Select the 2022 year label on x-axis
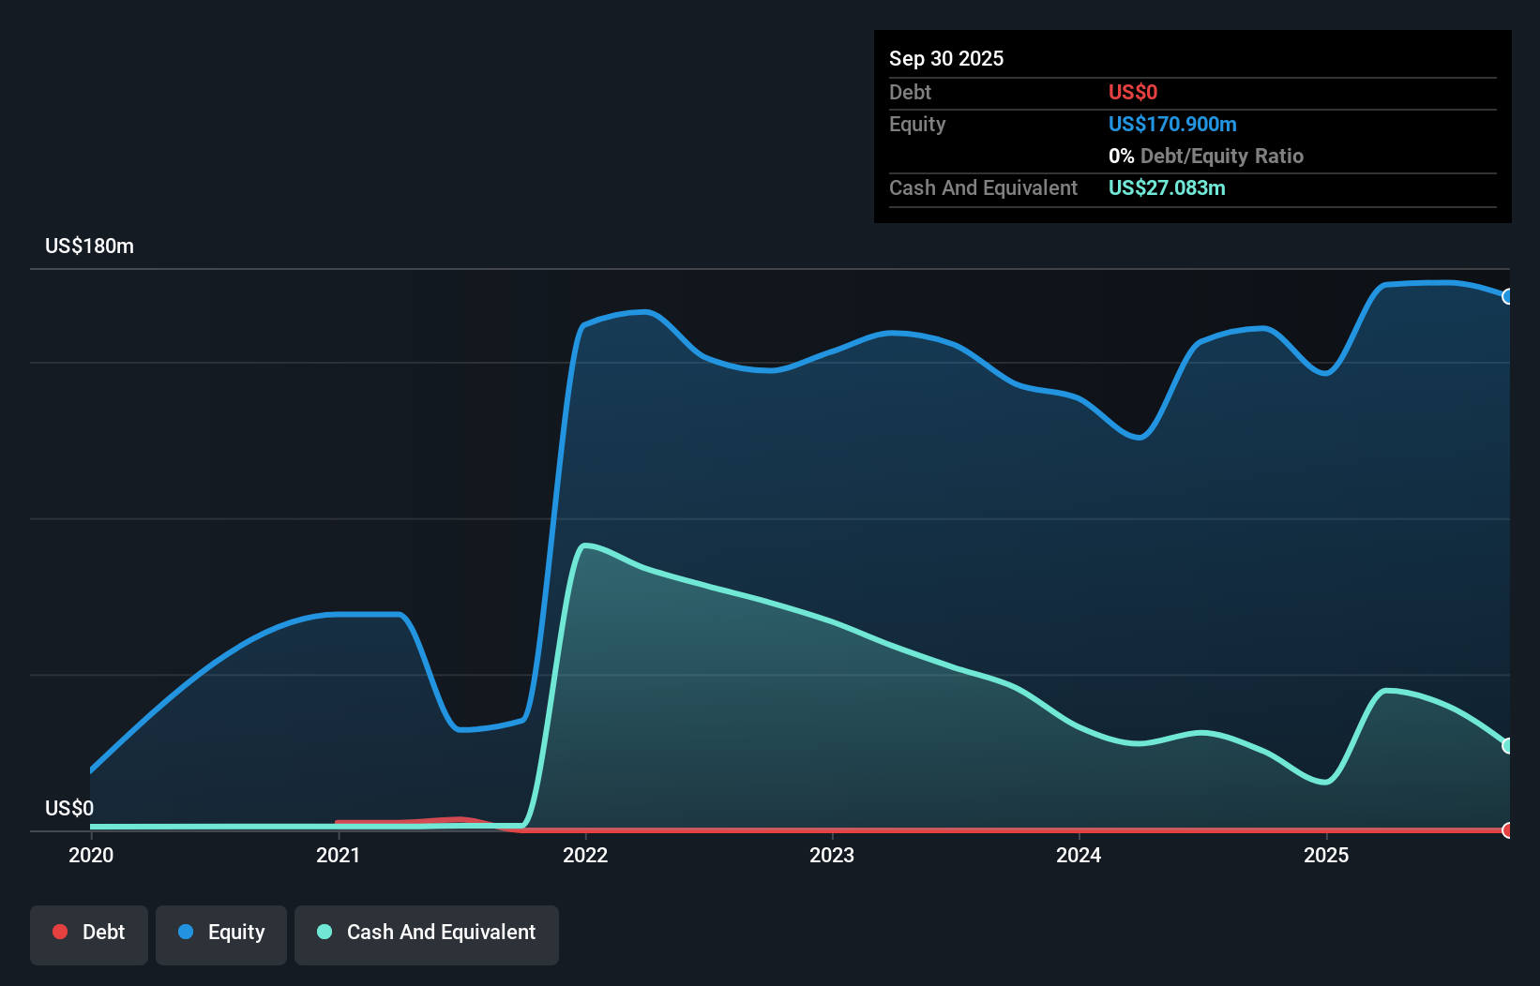This screenshot has width=1540, height=986. pyautogui.click(x=586, y=855)
